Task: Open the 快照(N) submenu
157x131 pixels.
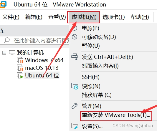Action: pyautogui.click(x=91, y=86)
